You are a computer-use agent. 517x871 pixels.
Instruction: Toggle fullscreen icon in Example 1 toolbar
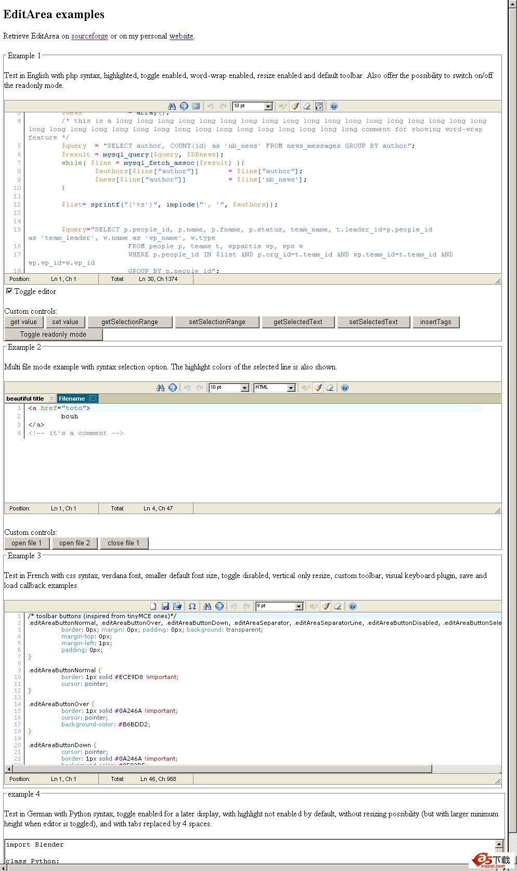click(x=196, y=106)
